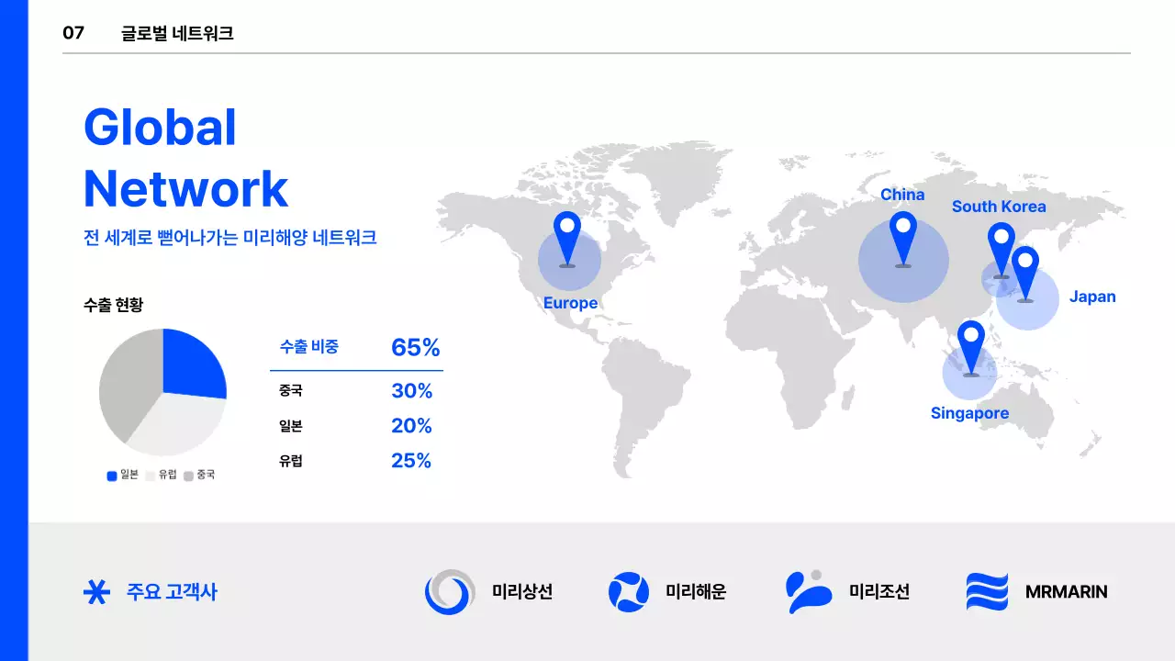Click the page number 07
This screenshot has width=1175, height=661.
coord(73,31)
